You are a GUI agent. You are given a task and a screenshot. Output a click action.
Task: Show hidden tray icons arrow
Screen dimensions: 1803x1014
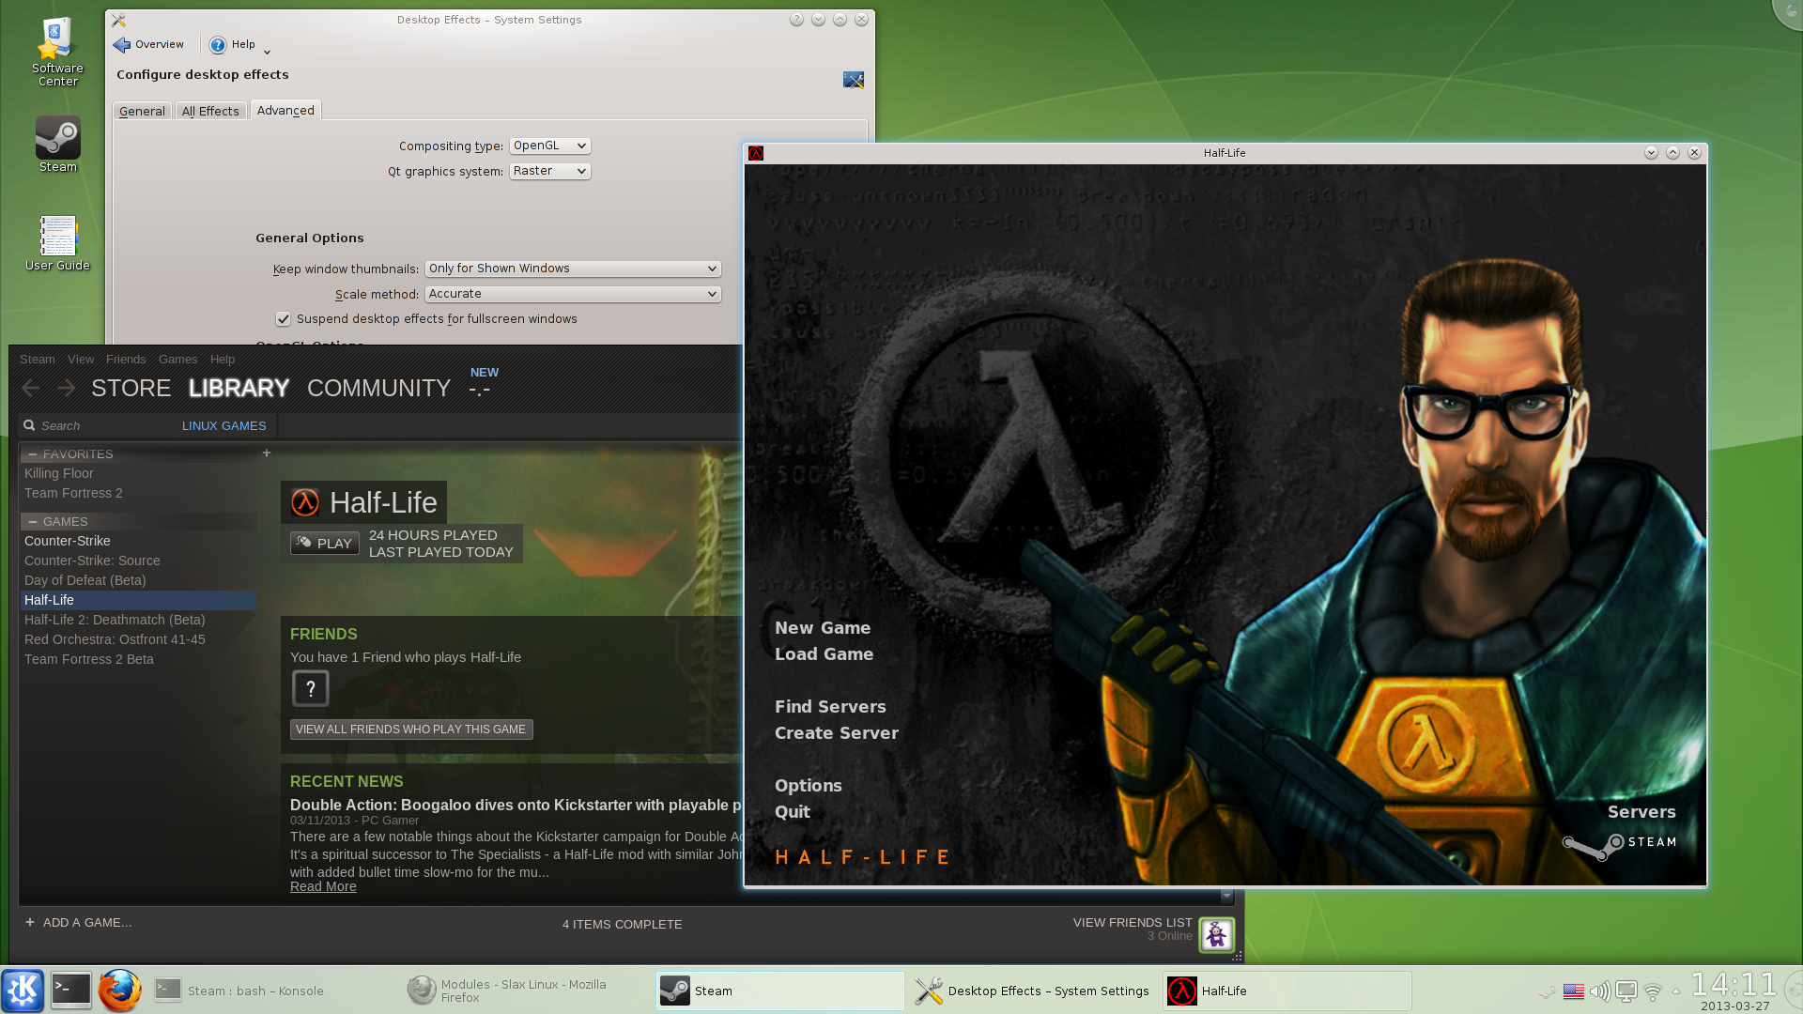[x=1676, y=991]
